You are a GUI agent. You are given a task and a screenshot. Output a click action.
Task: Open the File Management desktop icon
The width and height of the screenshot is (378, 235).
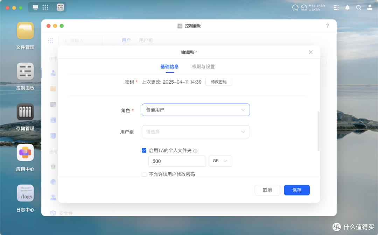pos(25,30)
